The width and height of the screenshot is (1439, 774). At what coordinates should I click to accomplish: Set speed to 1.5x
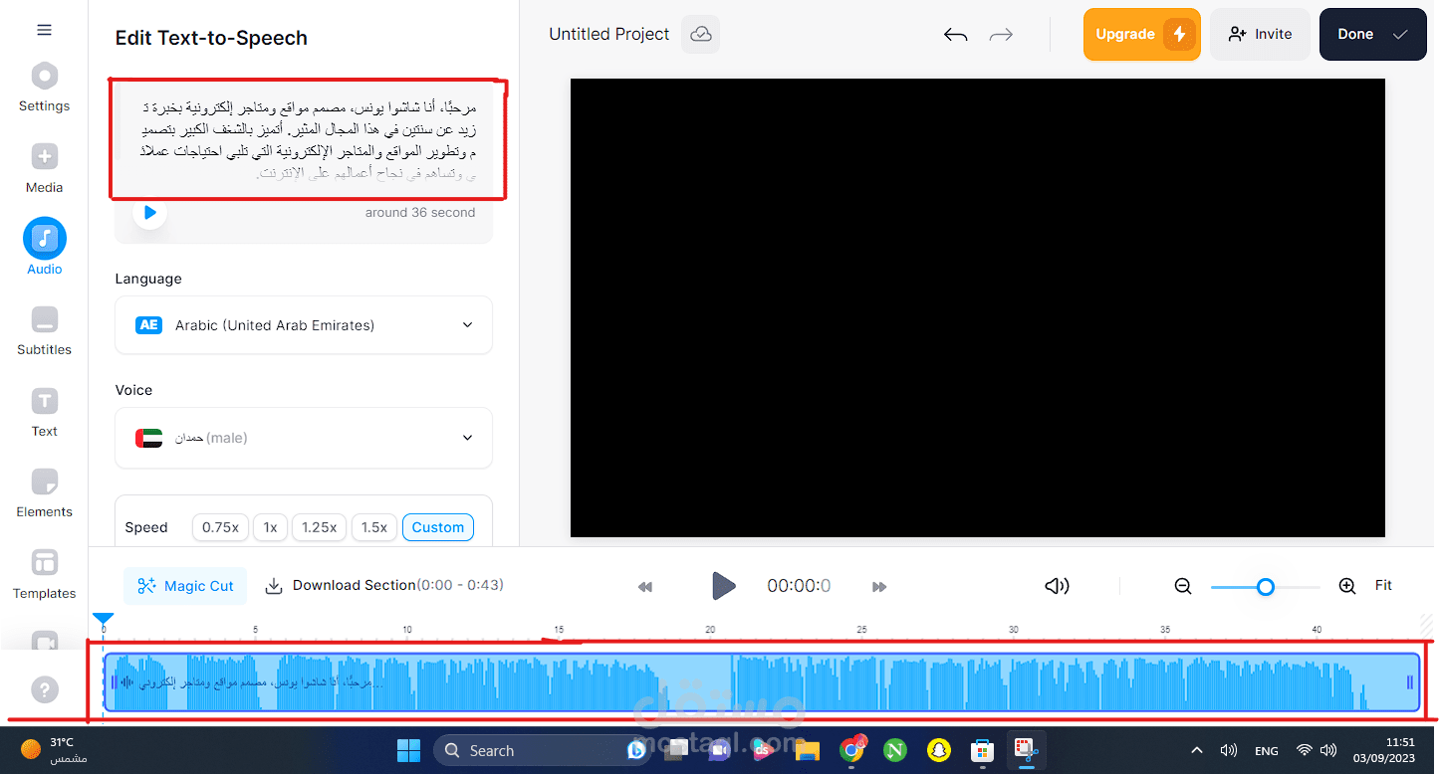tap(374, 527)
